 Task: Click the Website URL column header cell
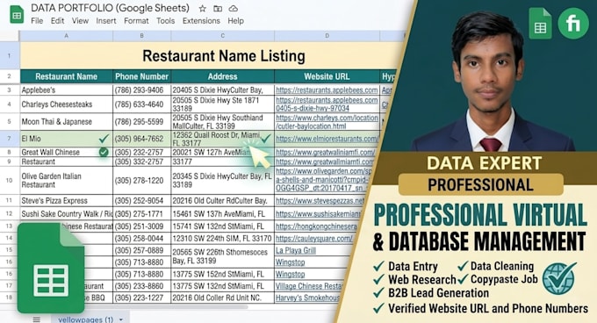click(327, 76)
